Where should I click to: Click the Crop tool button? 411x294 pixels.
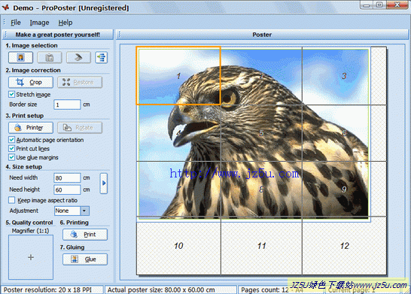[31, 82]
